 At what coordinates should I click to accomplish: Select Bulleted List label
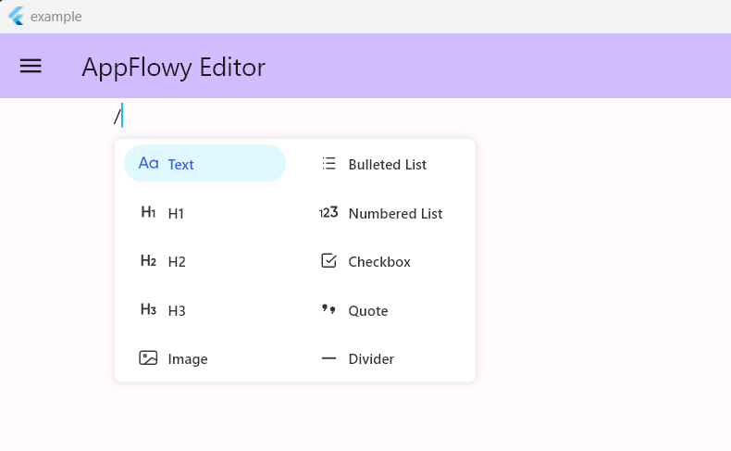pyautogui.click(x=388, y=165)
